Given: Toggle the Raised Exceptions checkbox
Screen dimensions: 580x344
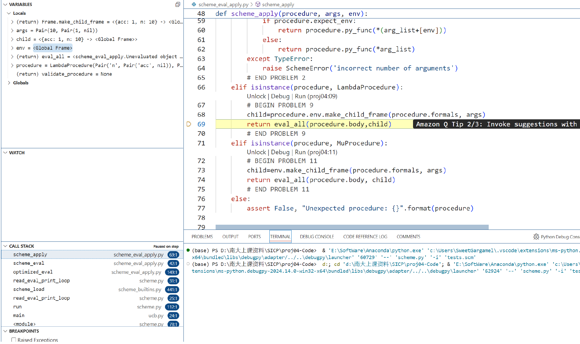Looking at the screenshot, I should click(x=14, y=340).
